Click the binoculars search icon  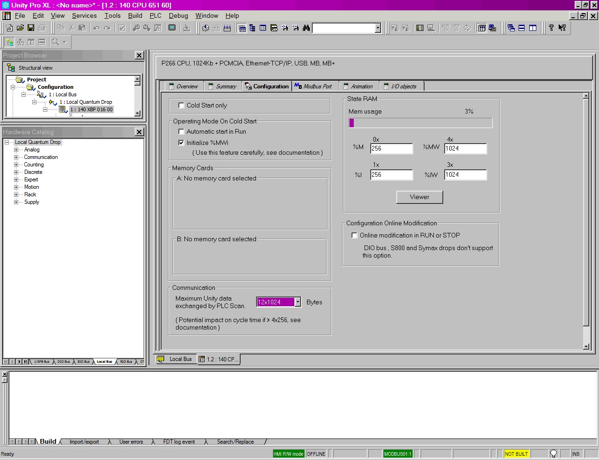(306, 28)
